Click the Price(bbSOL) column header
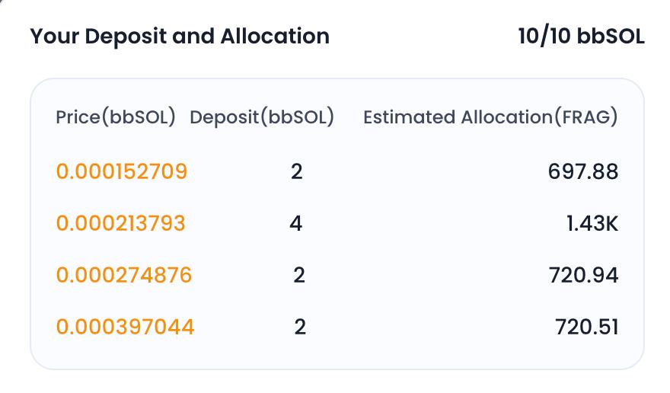Image resolution: width=670 pixels, height=393 pixels. (x=116, y=117)
